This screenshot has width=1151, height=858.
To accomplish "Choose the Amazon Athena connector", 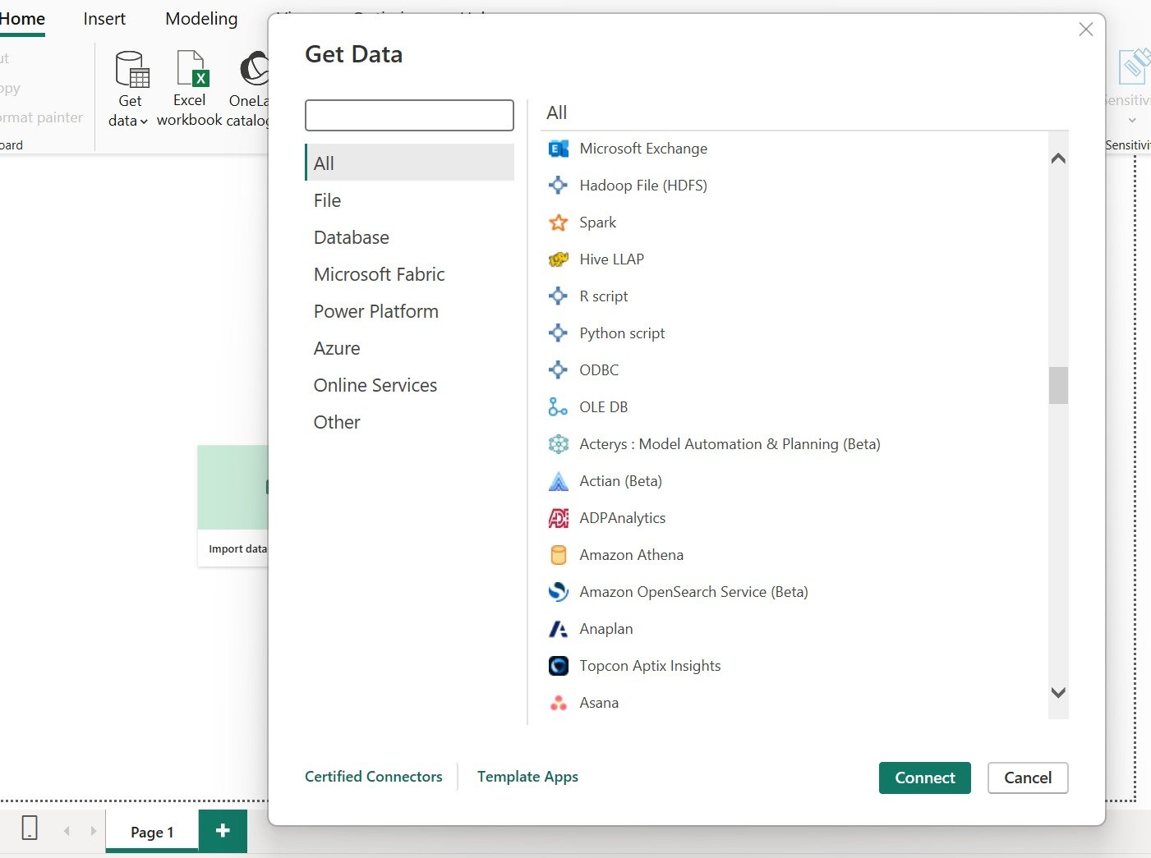I will pyautogui.click(x=631, y=554).
